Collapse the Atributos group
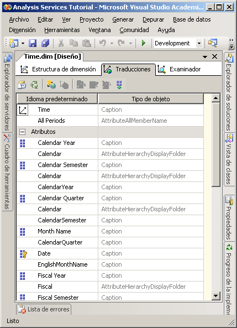 22,132
